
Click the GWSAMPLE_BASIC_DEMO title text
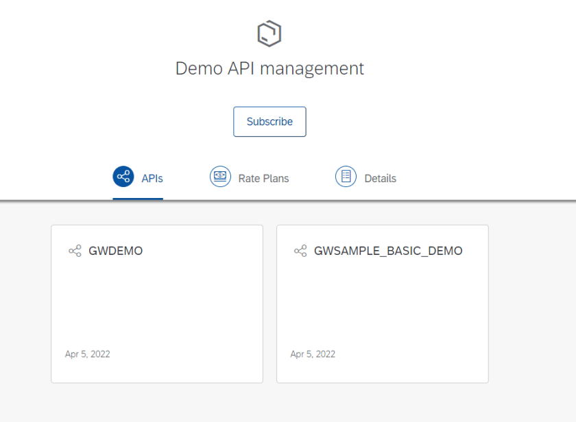click(x=388, y=251)
